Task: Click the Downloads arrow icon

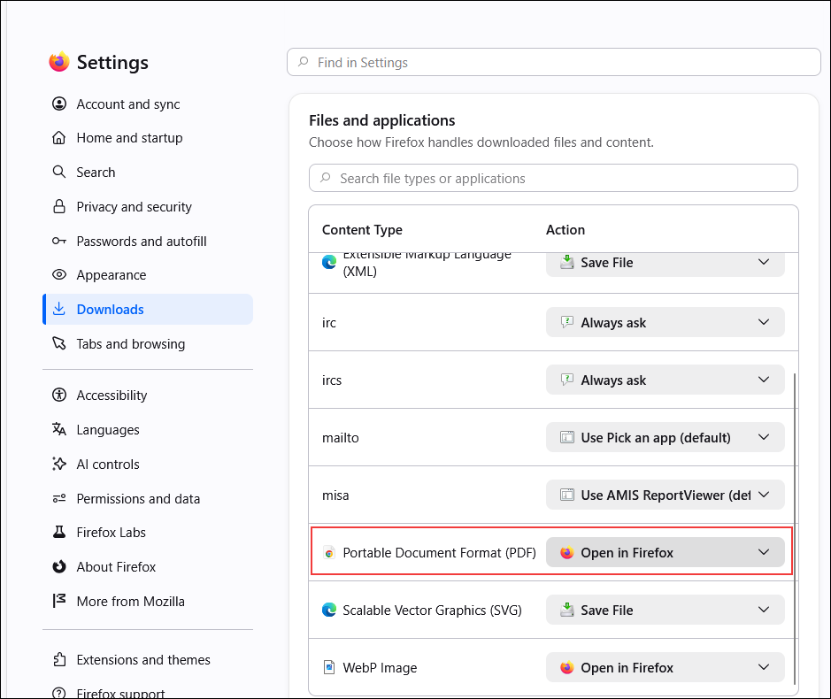Action: coord(59,309)
